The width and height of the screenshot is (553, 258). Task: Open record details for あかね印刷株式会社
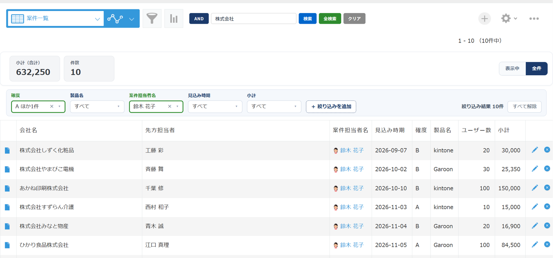[7, 188]
